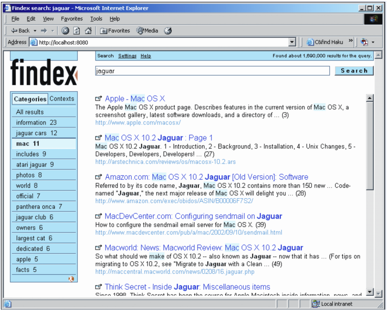The width and height of the screenshot is (389, 312).
Task: Click the Search button next to query field
Action: (354, 71)
